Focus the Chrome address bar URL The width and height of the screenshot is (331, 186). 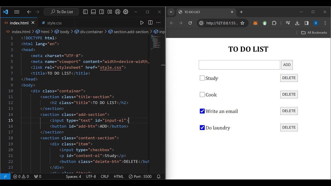pos(222,23)
